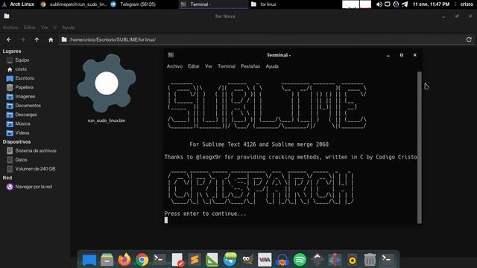Go up to the parent folder

[x=37, y=39]
